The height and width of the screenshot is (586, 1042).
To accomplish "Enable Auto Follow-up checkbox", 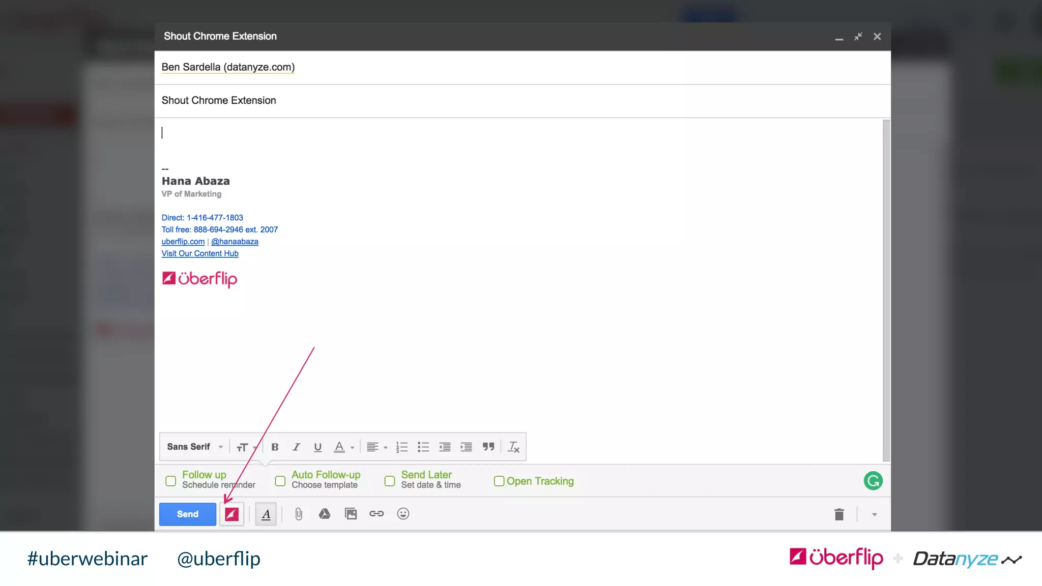I will coord(280,481).
